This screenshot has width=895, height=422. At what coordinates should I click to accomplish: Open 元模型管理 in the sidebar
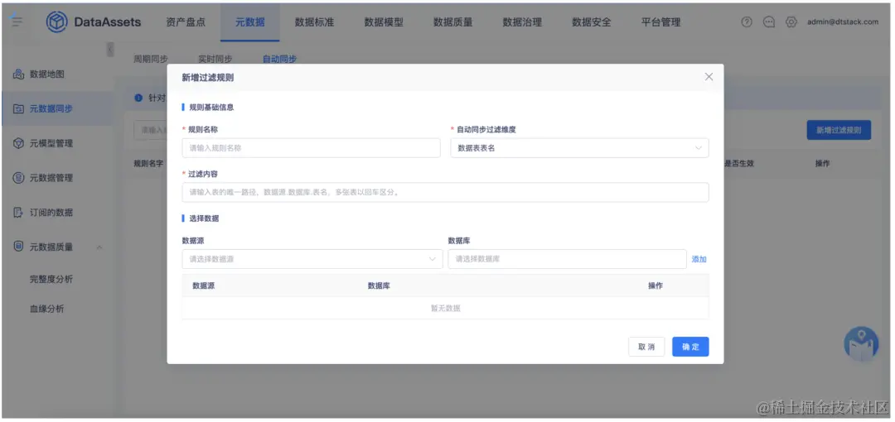click(51, 143)
